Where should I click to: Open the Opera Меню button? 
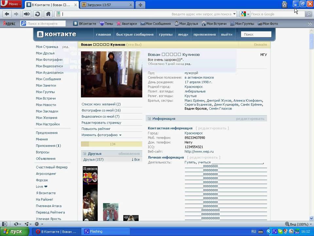tap(11, 4)
